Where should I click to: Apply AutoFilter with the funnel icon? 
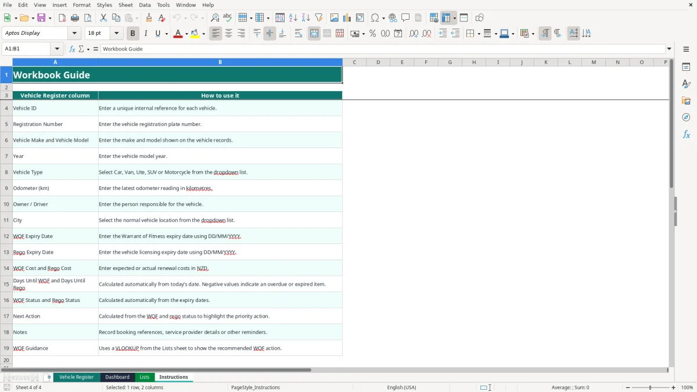click(319, 18)
